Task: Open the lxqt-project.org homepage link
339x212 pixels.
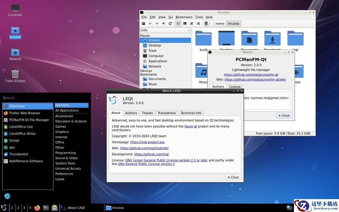Action: (x=147, y=142)
